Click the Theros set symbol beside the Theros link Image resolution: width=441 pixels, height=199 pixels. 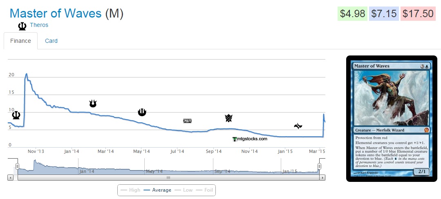22,26
